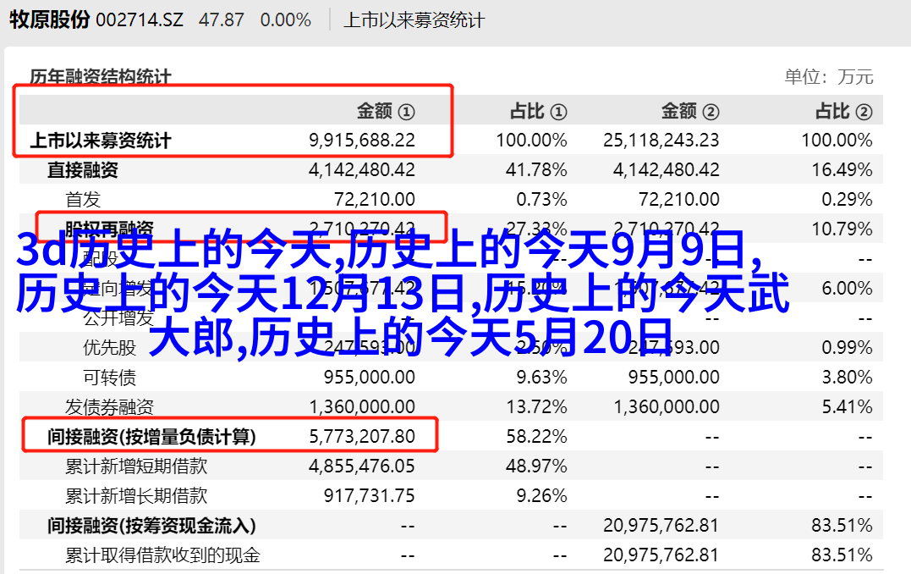The image size is (911, 574).
Task: Select the 可转债 row label
Action: (x=109, y=378)
